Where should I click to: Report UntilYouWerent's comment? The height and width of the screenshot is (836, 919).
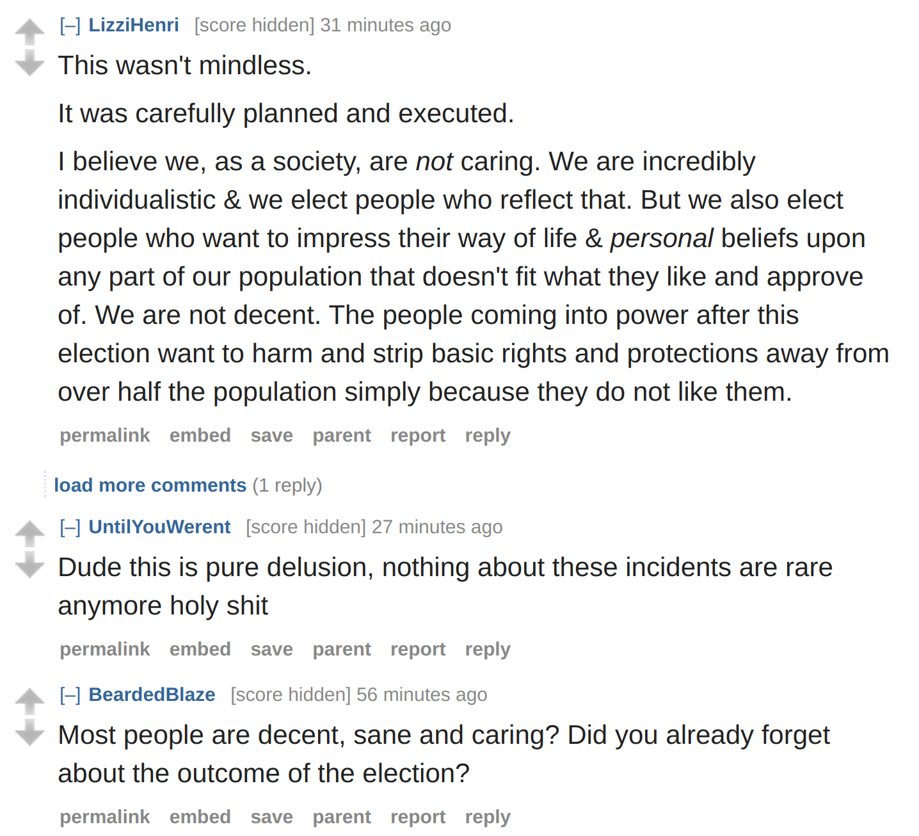[418, 650]
